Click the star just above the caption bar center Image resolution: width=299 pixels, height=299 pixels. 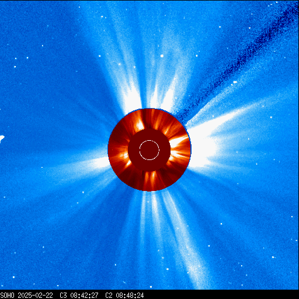click(x=151, y=287)
